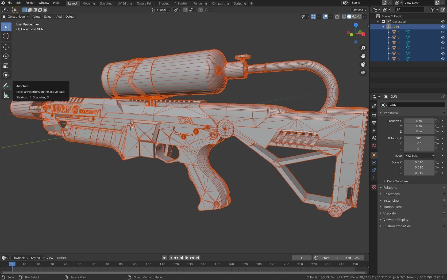447x280 pixels.
Task: Open the Render Properties tab
Action: (x=374, y=115)
